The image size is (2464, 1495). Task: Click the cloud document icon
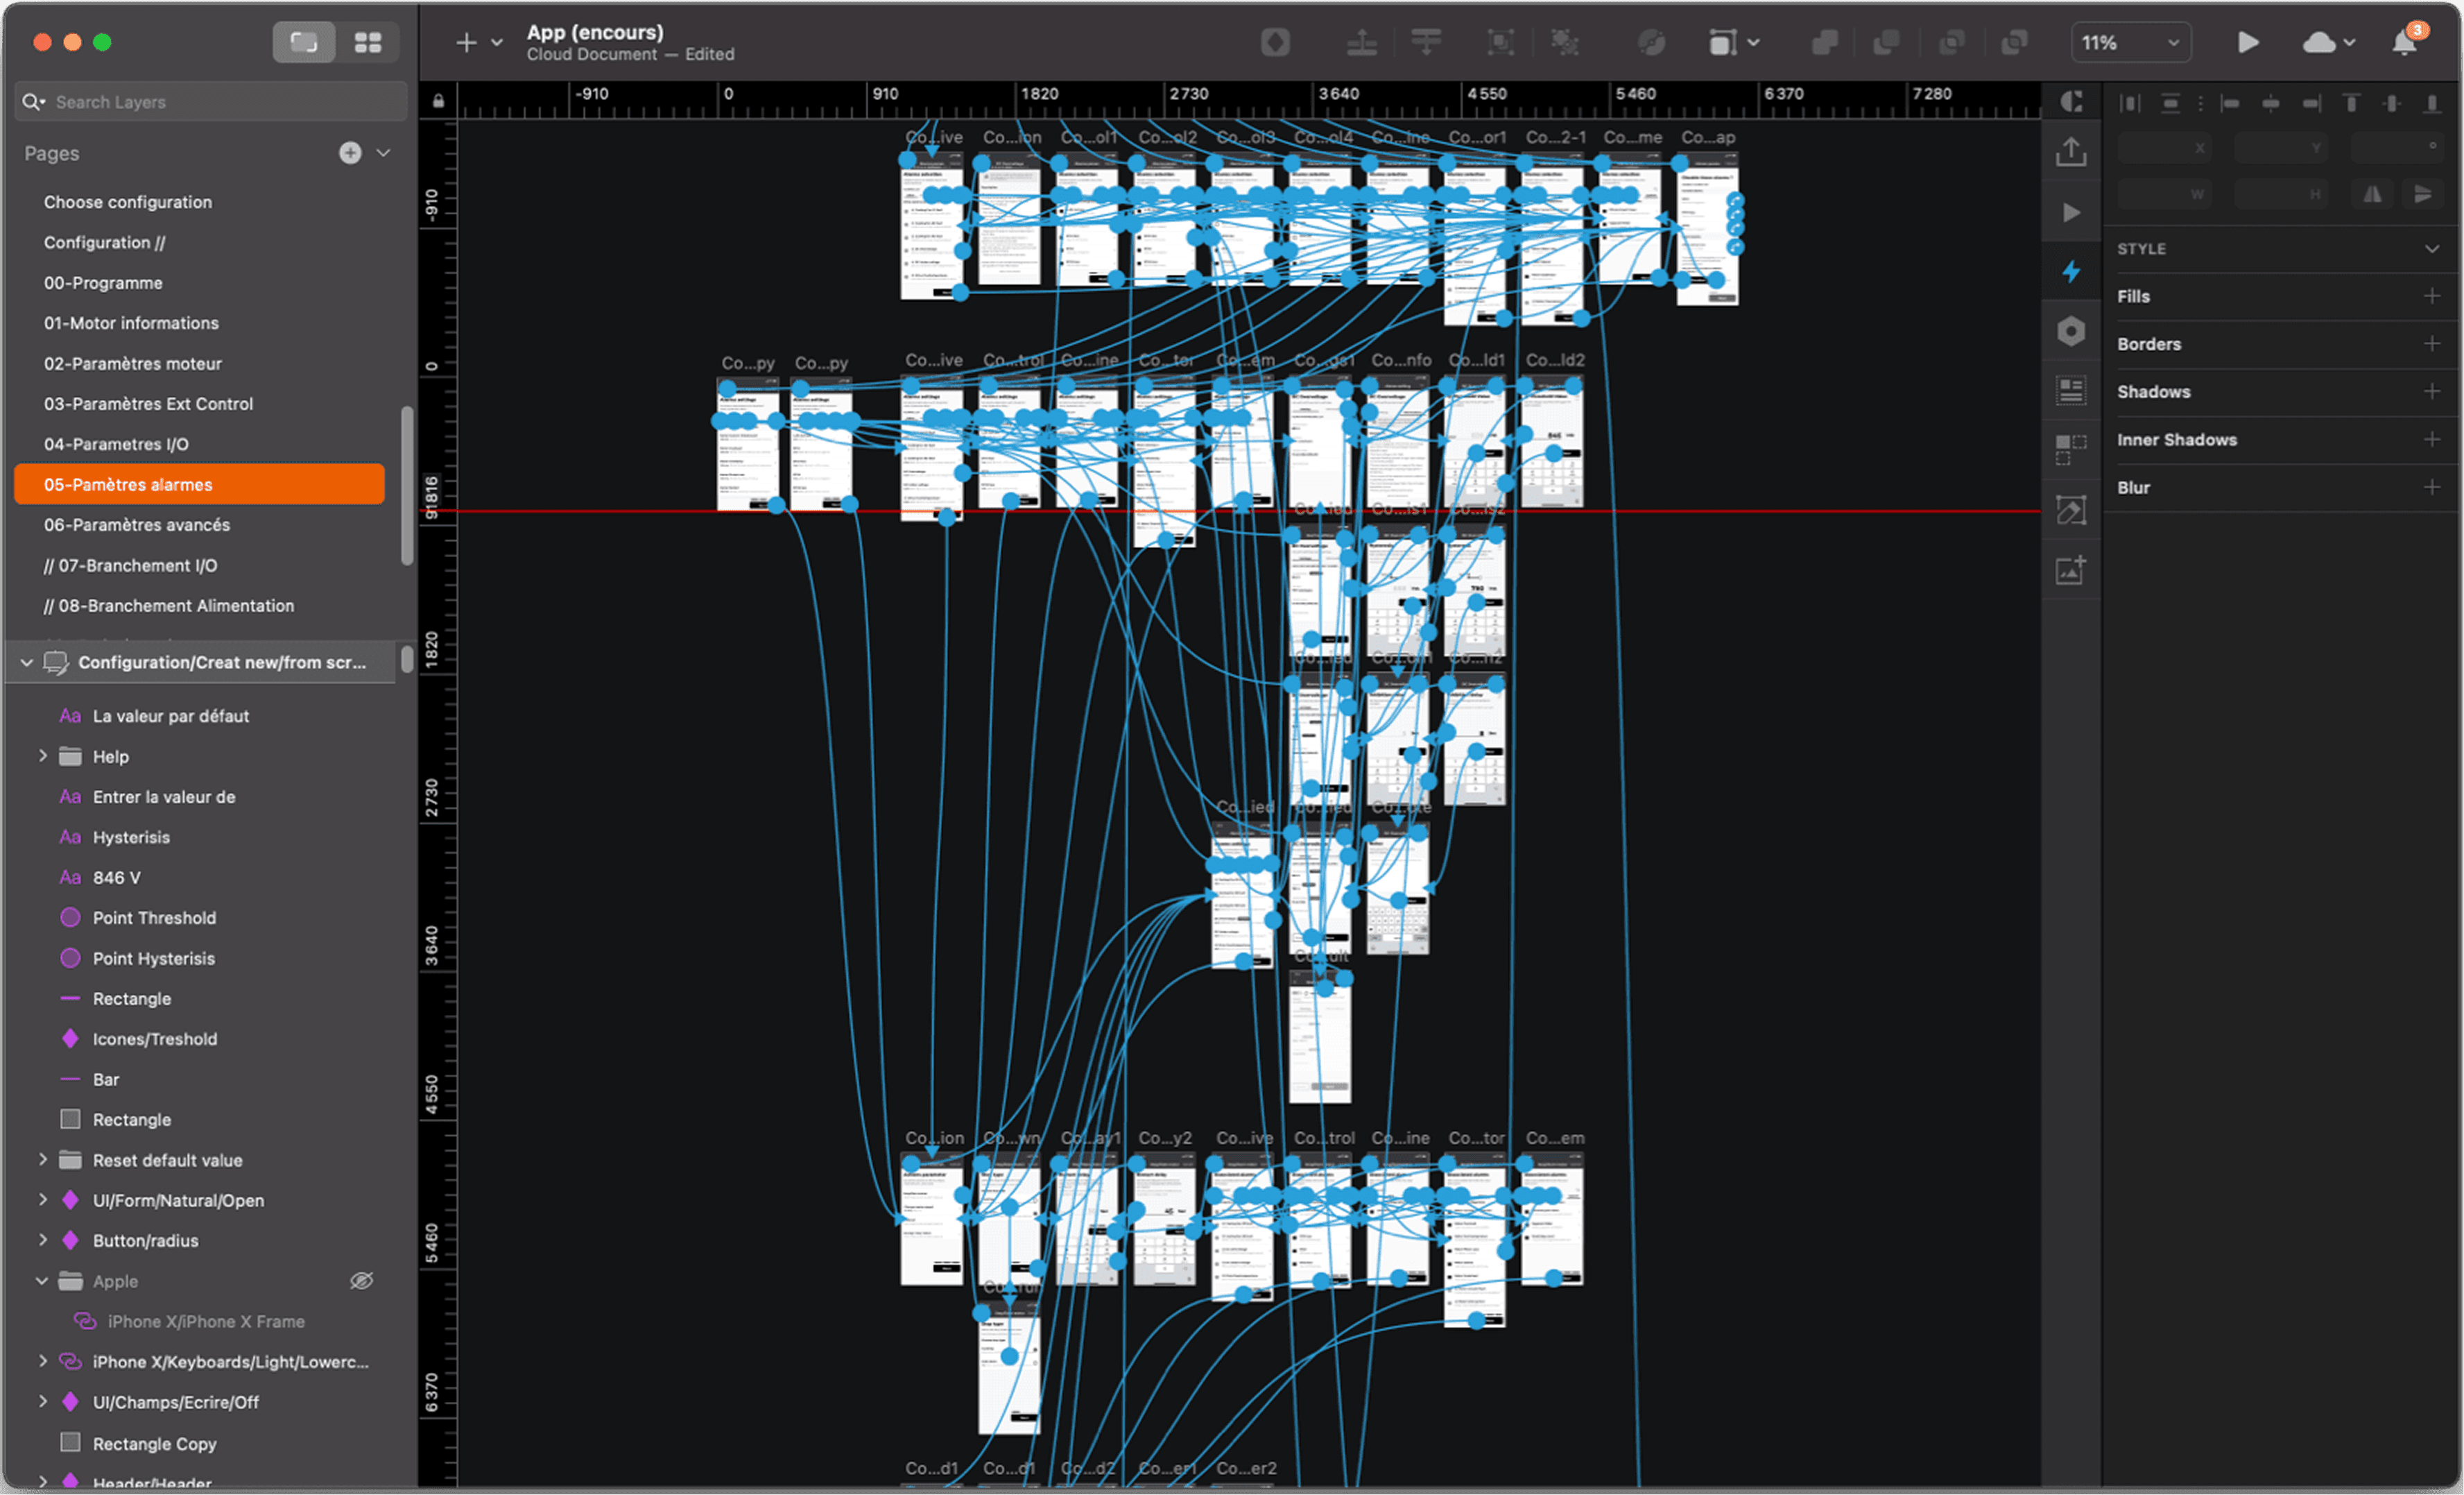2319,42
